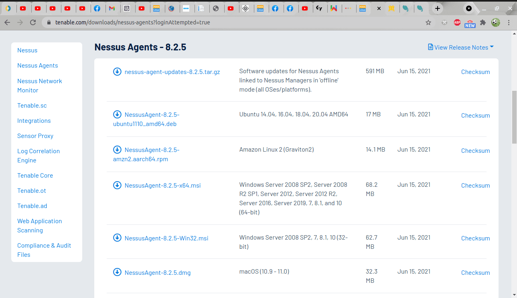Viewport: 517px width, 298px height.
Task: Click the padlock site info icon
Action: pyautogui.click(x=49, y=22)
